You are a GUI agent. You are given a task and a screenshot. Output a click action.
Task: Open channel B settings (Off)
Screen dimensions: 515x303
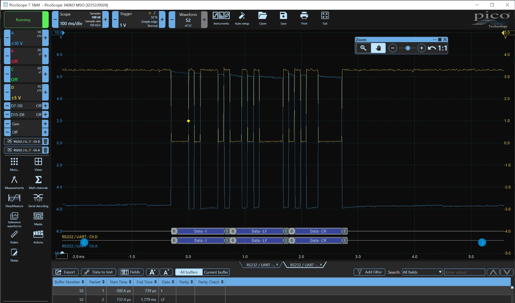tap(26, 56)
